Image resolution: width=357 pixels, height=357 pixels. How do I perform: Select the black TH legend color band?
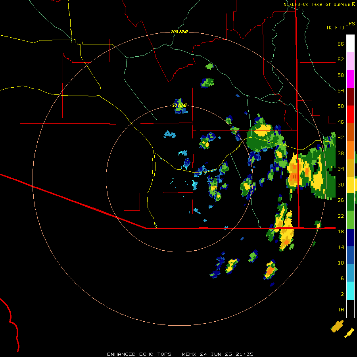pyautogui.click(x=350, y=309)
